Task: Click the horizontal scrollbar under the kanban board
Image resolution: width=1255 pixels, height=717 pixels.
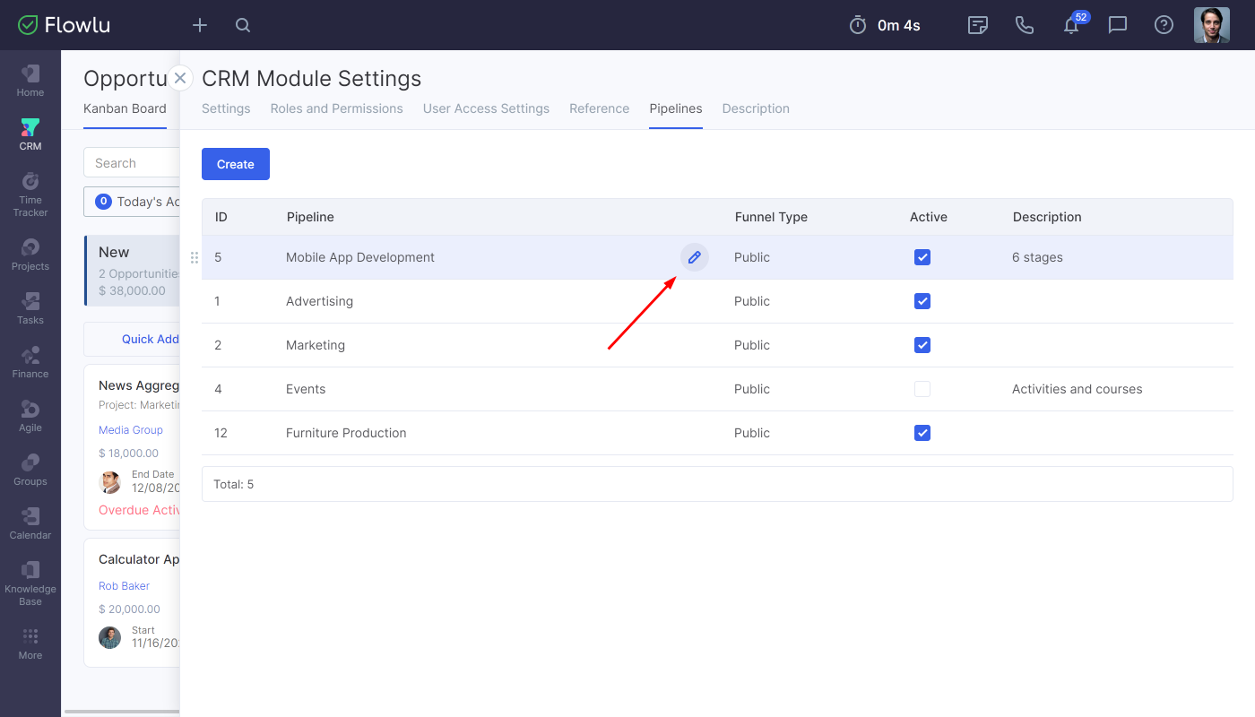Action: 123,713
